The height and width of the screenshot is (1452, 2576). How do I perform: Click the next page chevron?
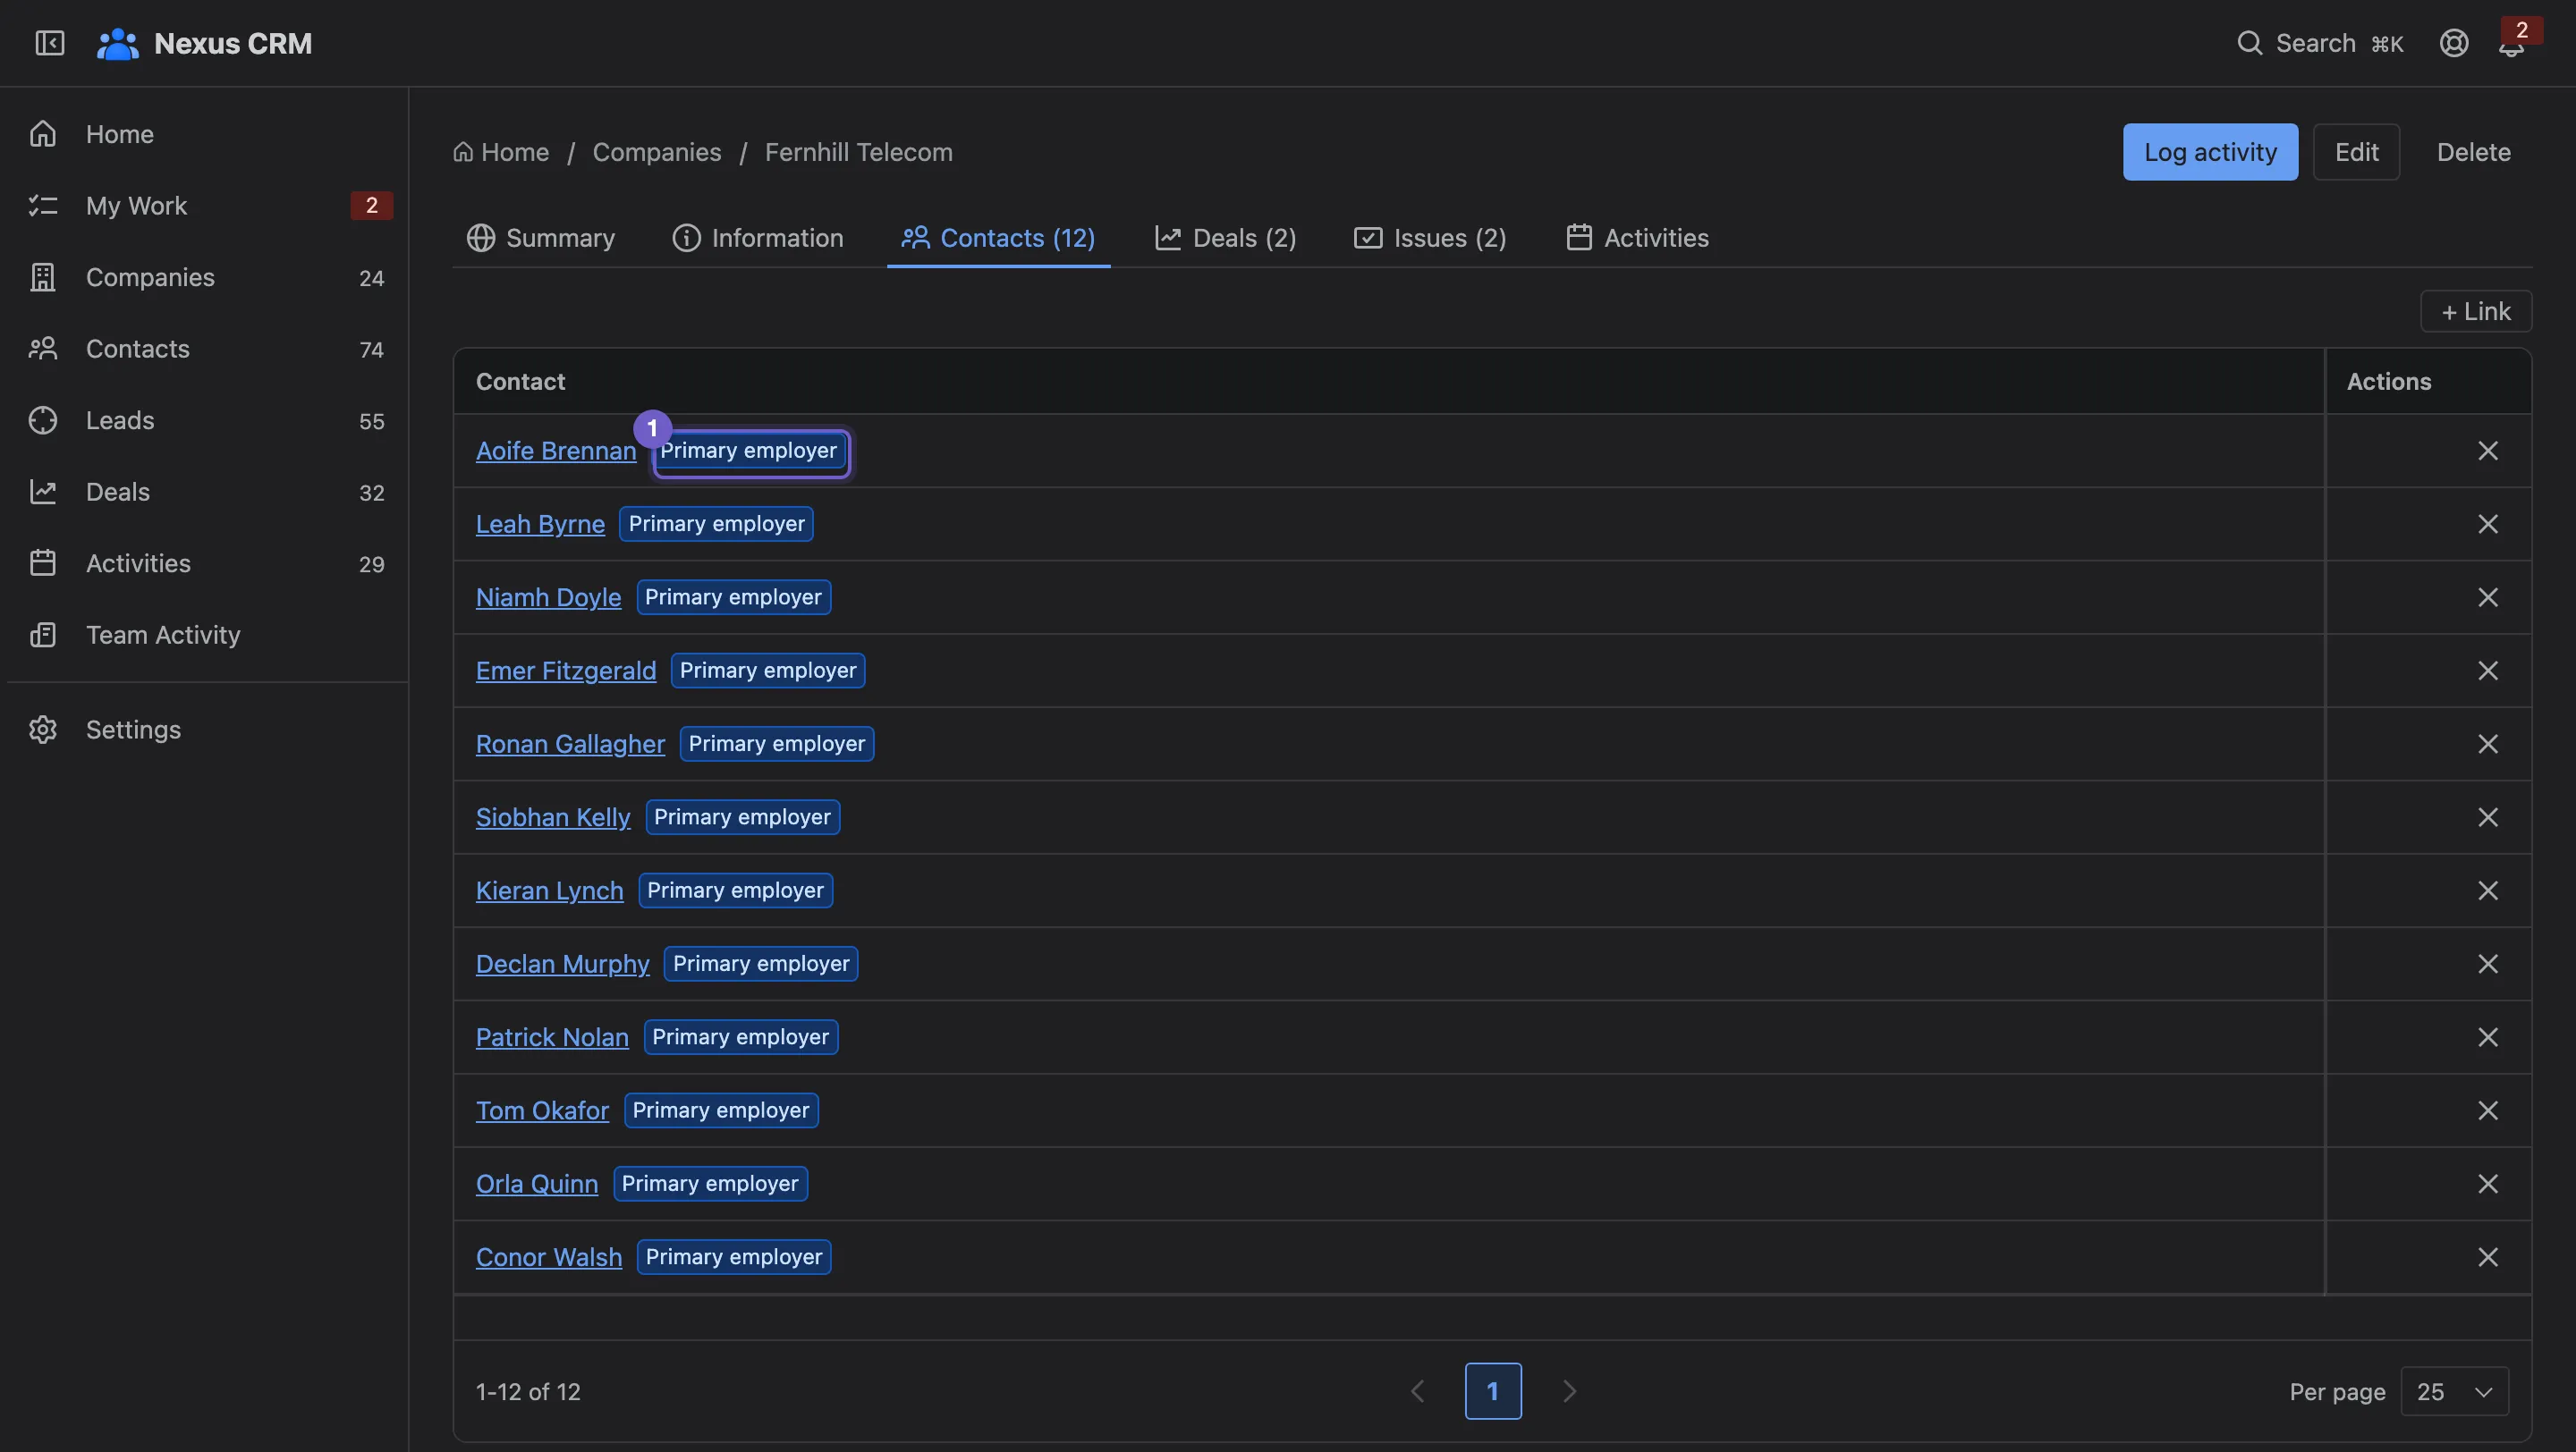coord(1569,1391)
